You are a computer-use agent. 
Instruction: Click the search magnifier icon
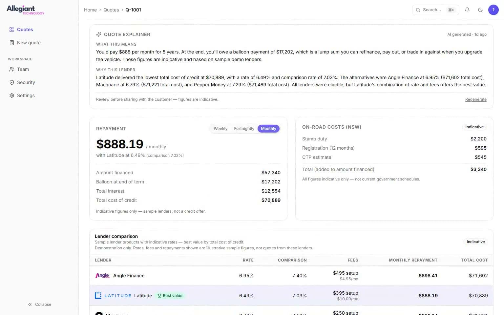coord(418,10)
